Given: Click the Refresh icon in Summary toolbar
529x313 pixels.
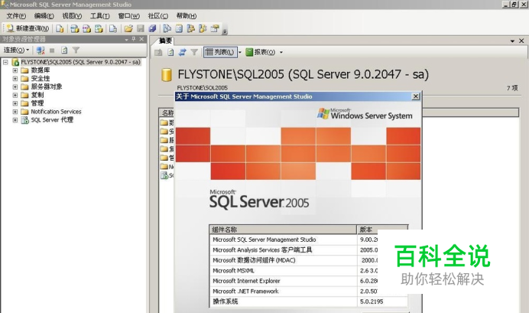Looking at the screenshot, I should coord(170,52).
